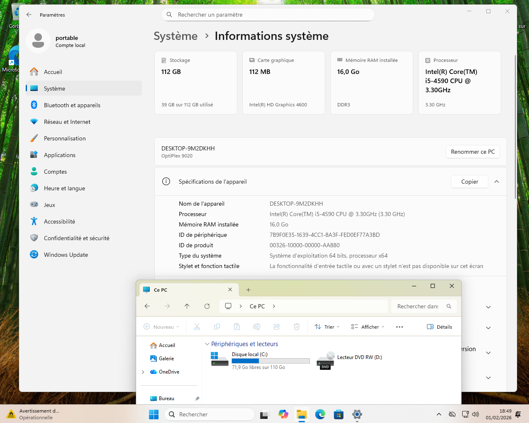529x423 pixels.
Task: Collapse the Spécifications de l'appareil section
Action: click(x=497, y=182)
